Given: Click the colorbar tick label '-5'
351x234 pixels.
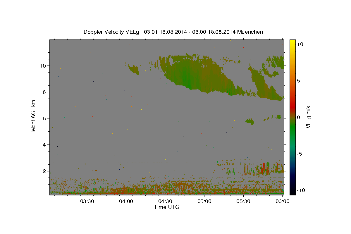Looking at the screenshot, I should (300, 154).
